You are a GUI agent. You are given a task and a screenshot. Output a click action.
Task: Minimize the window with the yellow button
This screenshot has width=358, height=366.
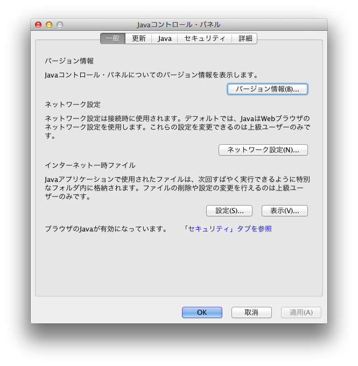49,25
